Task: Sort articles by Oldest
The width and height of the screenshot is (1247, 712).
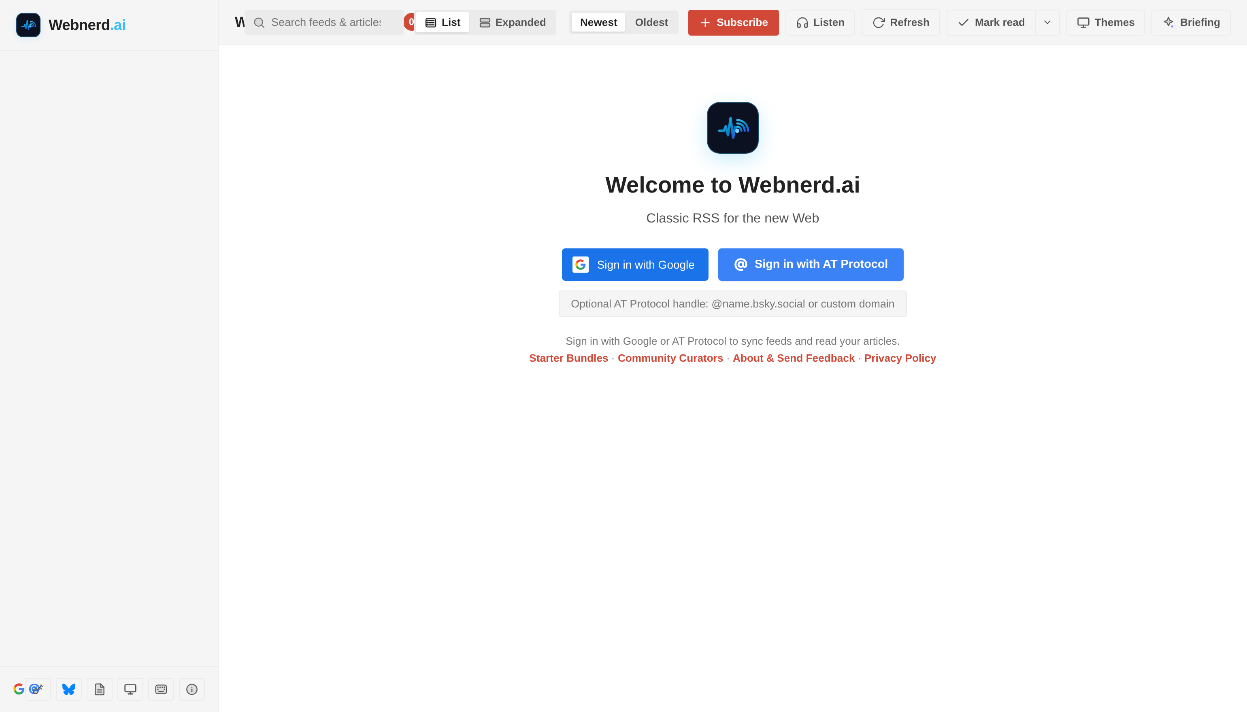Action: 651,23
